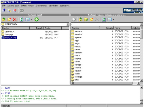This screenshot has height=108, width=144.
Task: Create new folder on remote system
Action: coord(92,20)
